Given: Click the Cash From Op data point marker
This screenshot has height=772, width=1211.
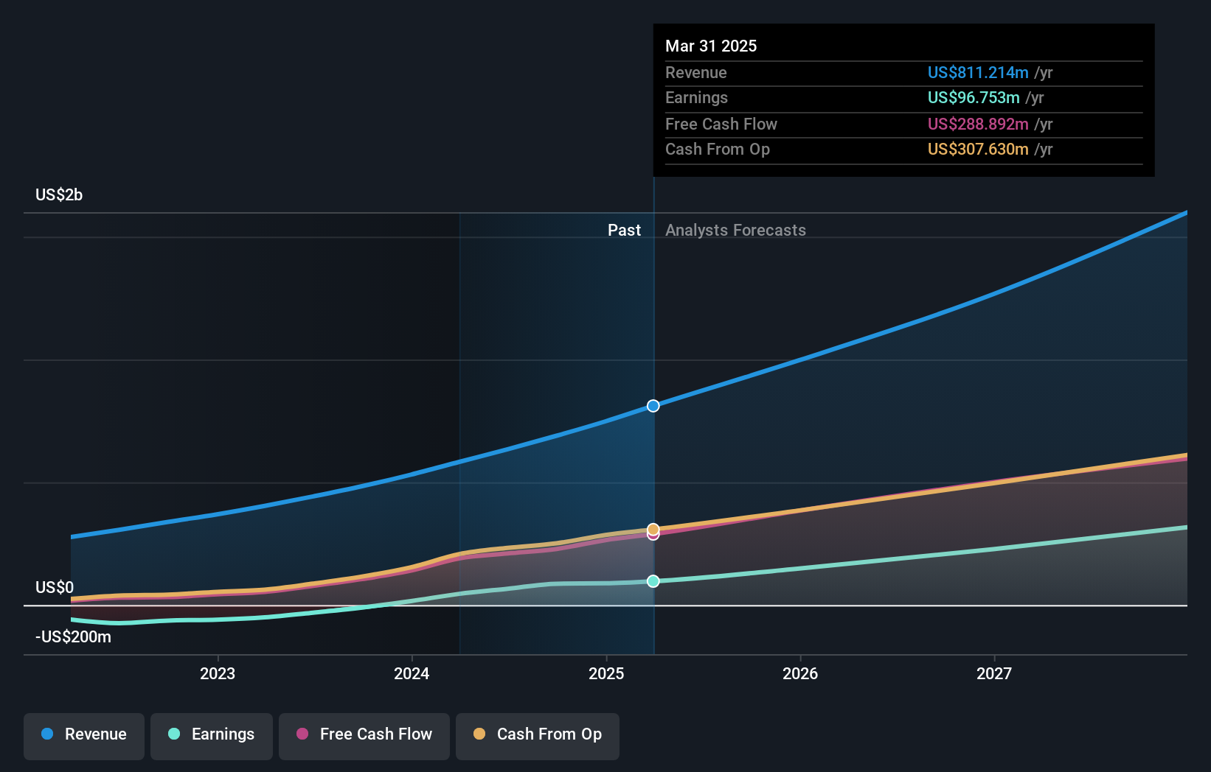Looking at the screenshot, I should pos(653,529).
